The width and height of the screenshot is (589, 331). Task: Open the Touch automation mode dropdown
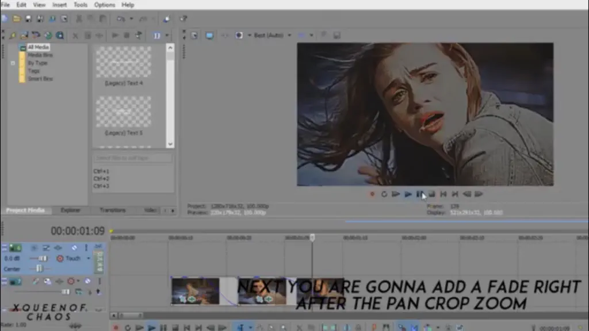point(89,258)
